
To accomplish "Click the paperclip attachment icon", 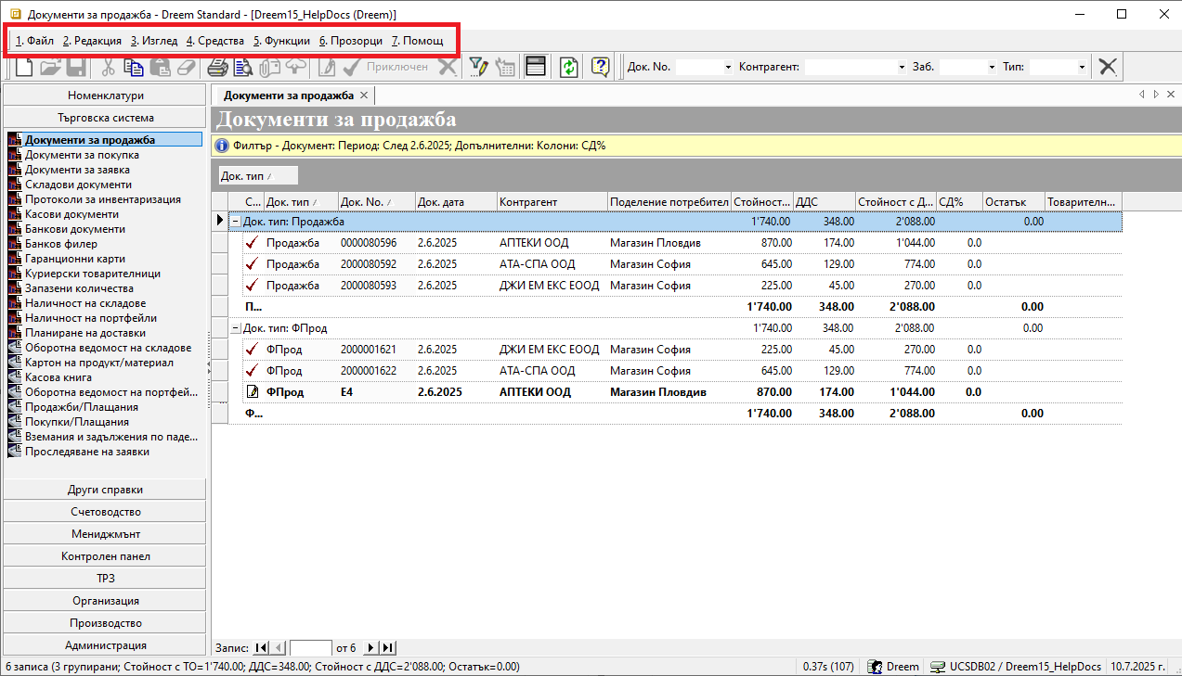I will coord(269,67).
